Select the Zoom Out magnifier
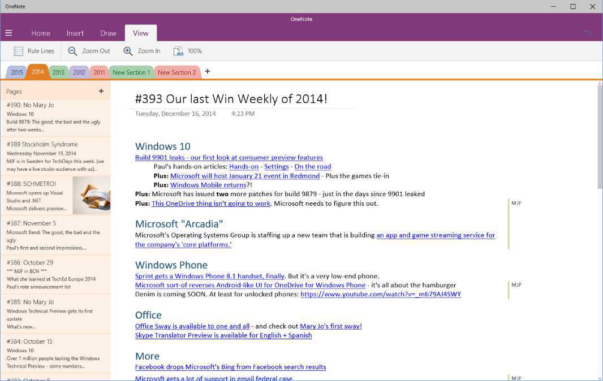Screen dimensions: 603x381 pos(89,51)
